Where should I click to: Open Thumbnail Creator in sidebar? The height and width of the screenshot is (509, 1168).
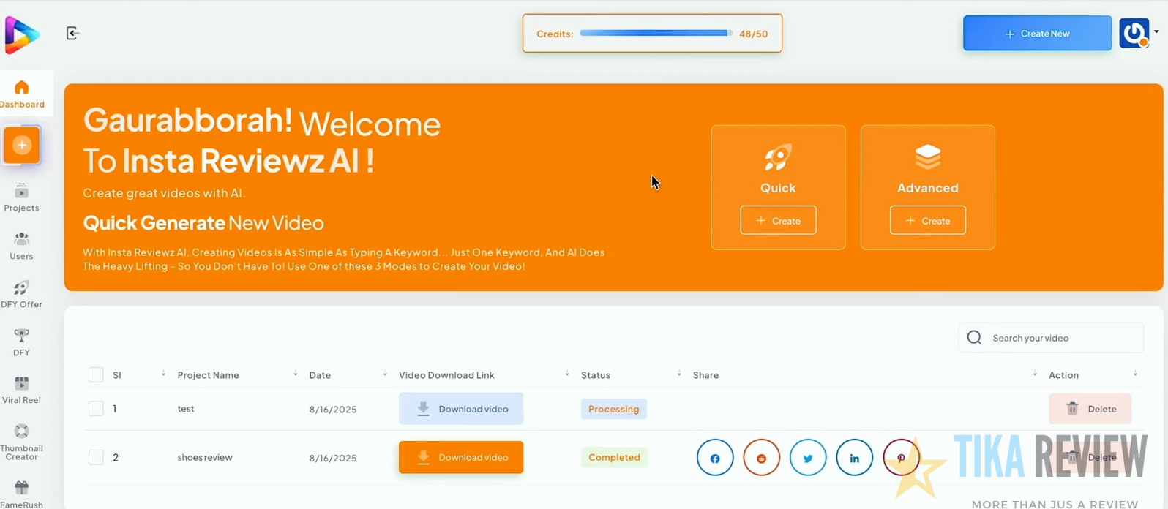click(21, 442)
